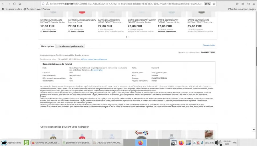
Task: Click the back-to-top arrow button
Action: point(254,130)
